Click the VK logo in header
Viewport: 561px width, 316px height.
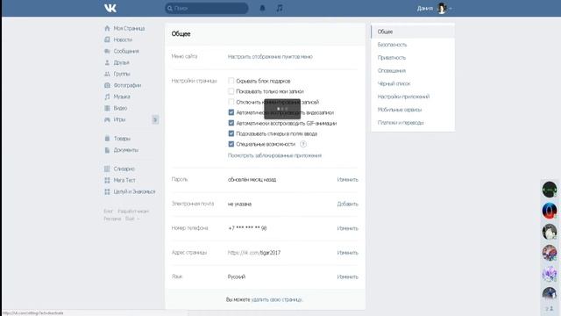(x=110, y=8)
